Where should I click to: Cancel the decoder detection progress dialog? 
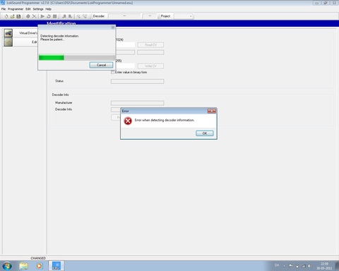coord(101,65)
